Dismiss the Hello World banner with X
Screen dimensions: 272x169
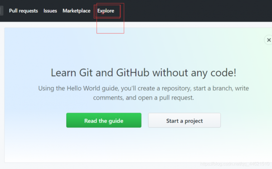pos(269,40)
